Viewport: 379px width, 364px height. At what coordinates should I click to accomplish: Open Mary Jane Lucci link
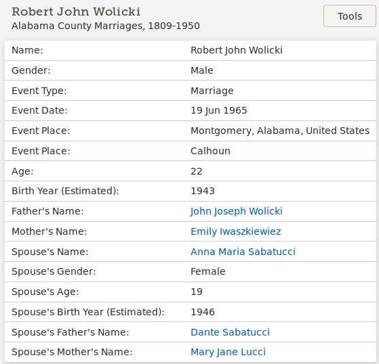(x=228, y=352)
